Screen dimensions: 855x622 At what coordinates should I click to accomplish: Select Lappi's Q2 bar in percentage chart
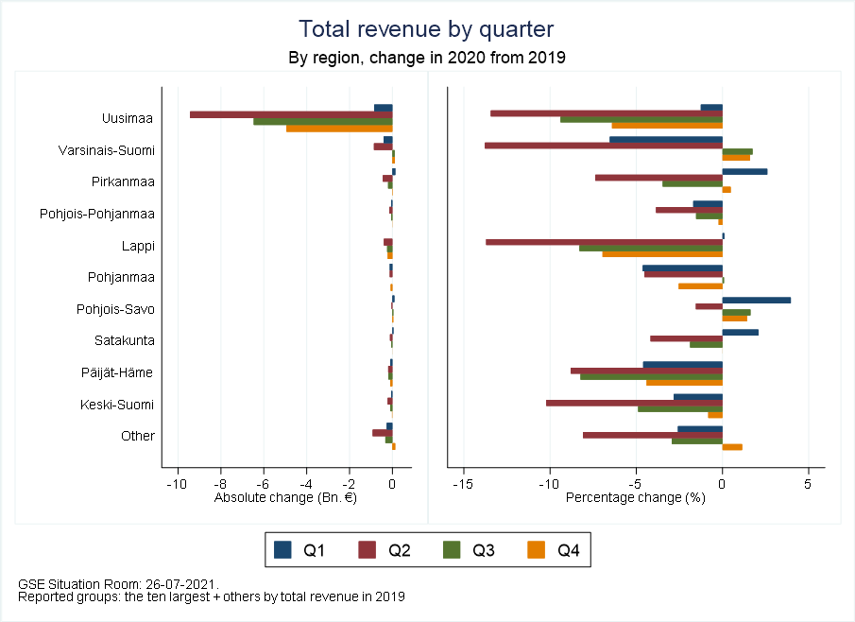tap(604, 242)
